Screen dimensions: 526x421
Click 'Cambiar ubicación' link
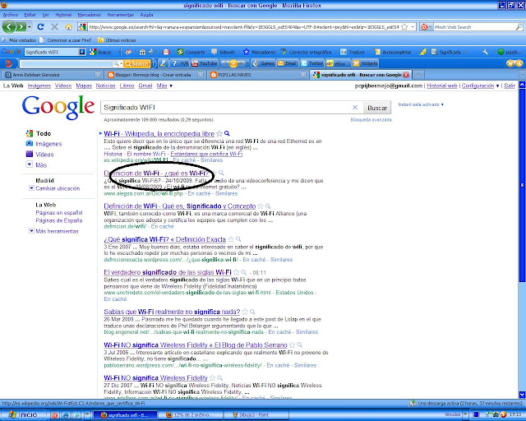pos(58,188)
